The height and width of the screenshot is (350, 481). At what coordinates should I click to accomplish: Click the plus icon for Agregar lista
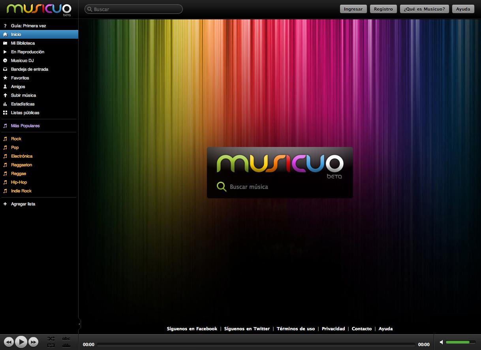[5, 204]
